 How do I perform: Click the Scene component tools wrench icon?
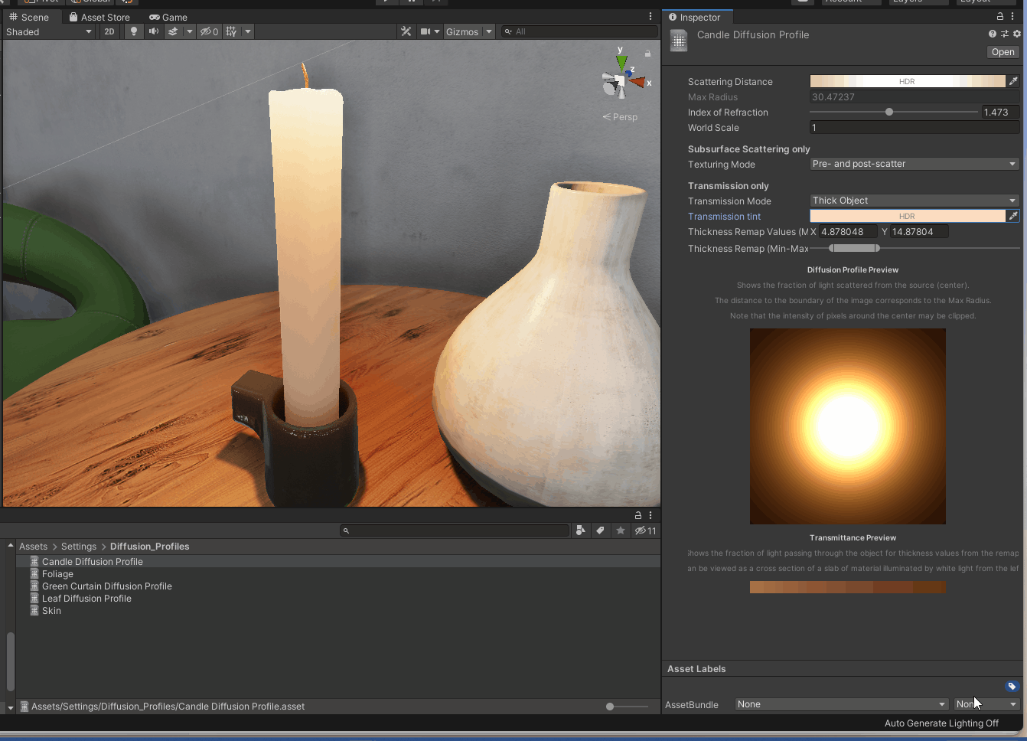tap(406, 31)
